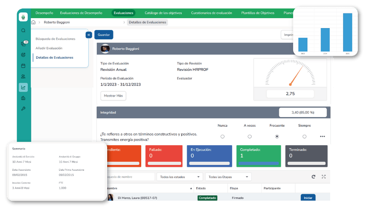The width and height of the screenshot is (371, 208).
Task: Open the tasks icon with 28 badge
Action: [x=24, y=44]
